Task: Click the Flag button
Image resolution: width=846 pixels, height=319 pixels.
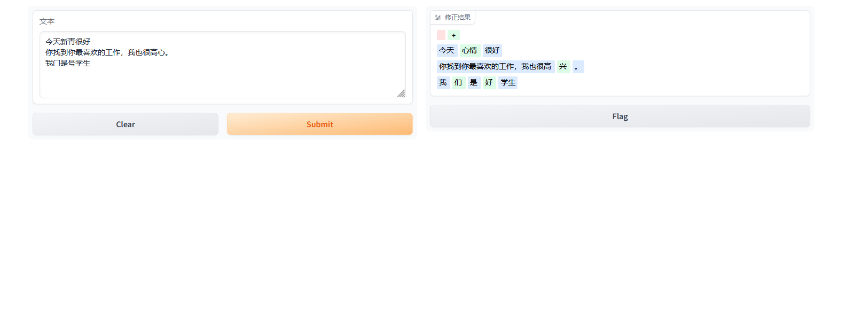Action: pyautogui.click(x=620, y=116)
